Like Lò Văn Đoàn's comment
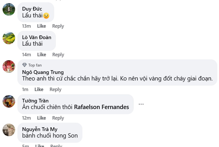 (x=41, y=55)
